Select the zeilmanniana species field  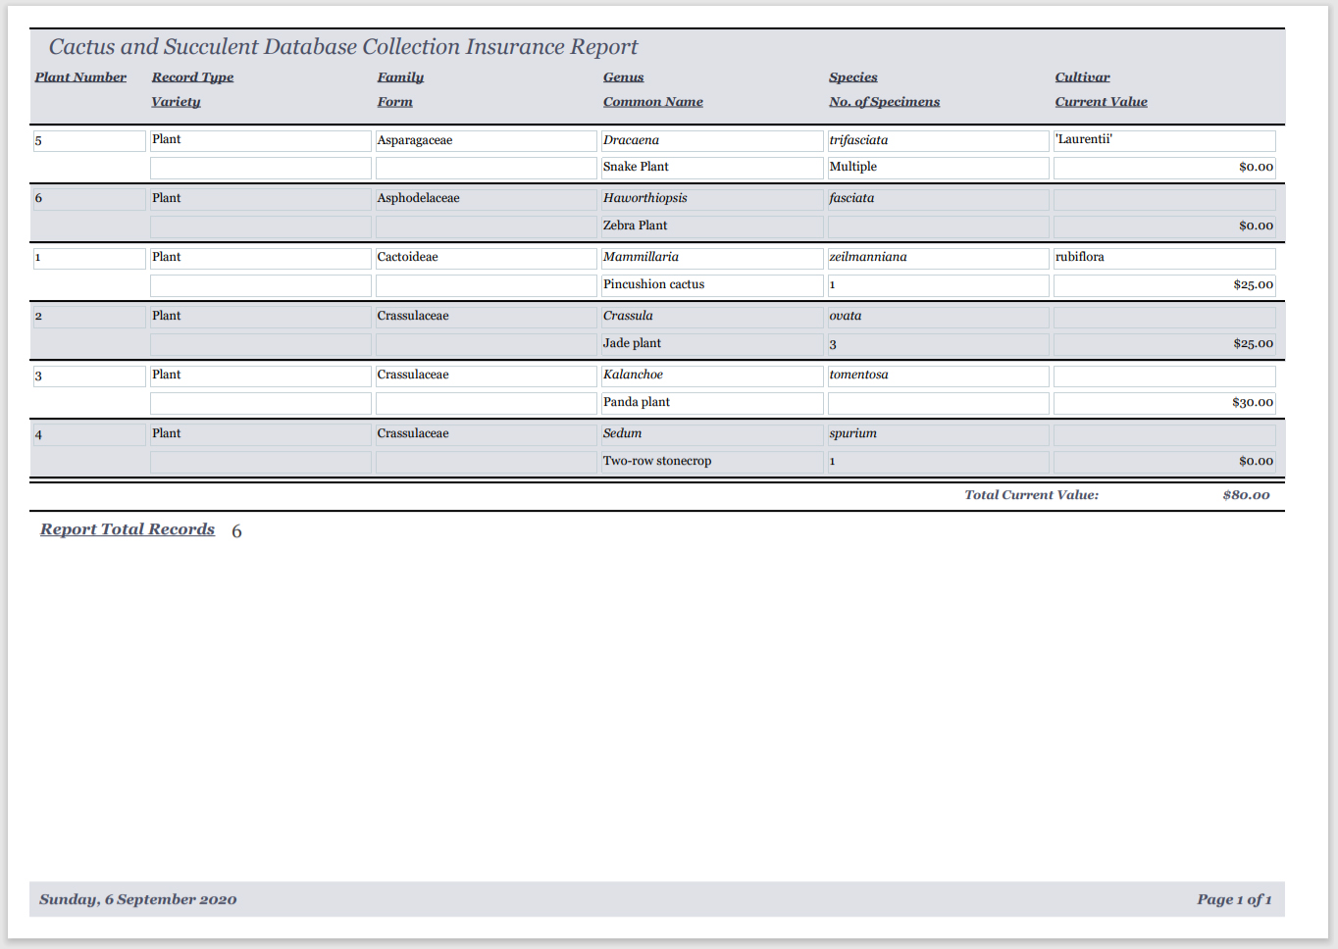tap(938, 258)
